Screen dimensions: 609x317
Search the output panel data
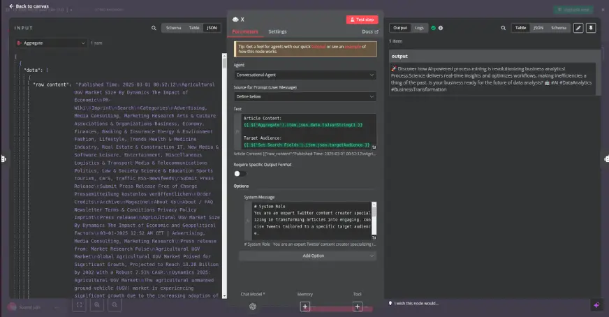click(x=503, y=28)
